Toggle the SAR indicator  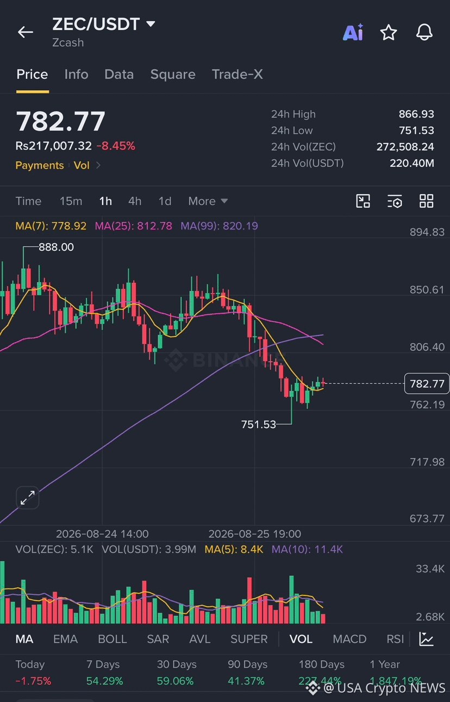[x=158, y=639]
